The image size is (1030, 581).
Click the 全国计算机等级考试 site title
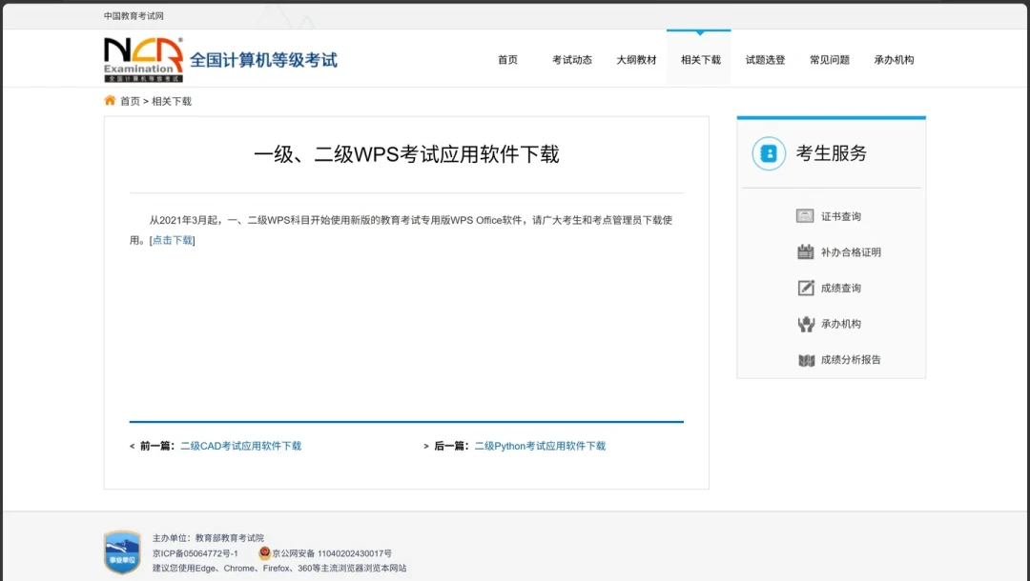coord(263,60)
